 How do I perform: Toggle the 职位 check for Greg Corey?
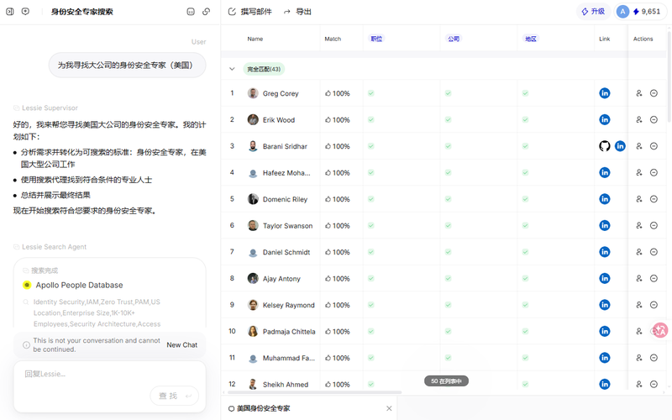click(370, 93)
